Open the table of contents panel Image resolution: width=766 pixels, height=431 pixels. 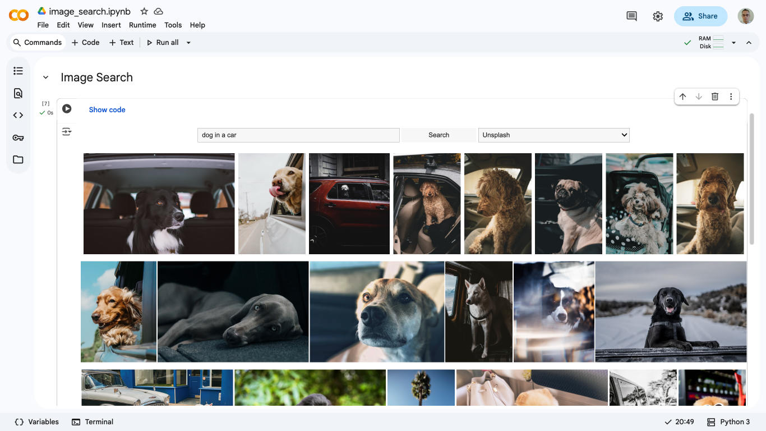pyautogui.click(x=18, y=70)
